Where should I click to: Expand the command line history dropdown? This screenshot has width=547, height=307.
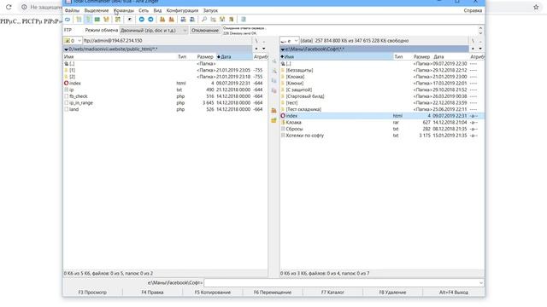(481, 283)
